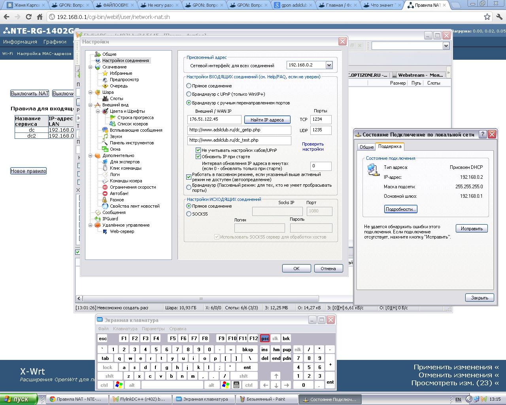This screenshot has width=506, height=405.
Task: Click the horizontal scrollbar below the hub window
Action: [x=201, y=299]
